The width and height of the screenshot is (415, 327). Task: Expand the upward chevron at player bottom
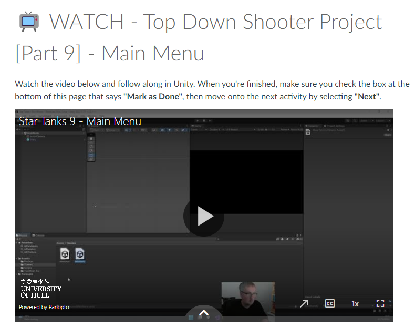click(x=204, y=313)
